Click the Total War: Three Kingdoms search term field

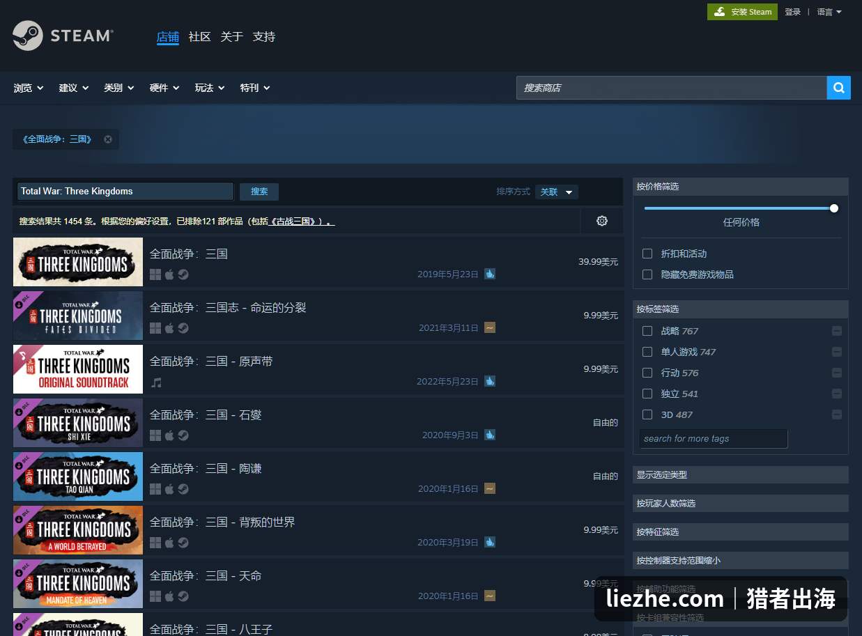[125, 192]
